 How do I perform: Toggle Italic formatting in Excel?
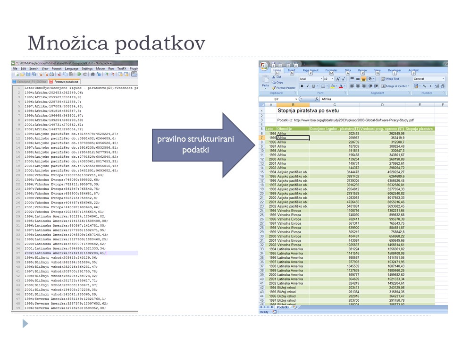point(308,86)
